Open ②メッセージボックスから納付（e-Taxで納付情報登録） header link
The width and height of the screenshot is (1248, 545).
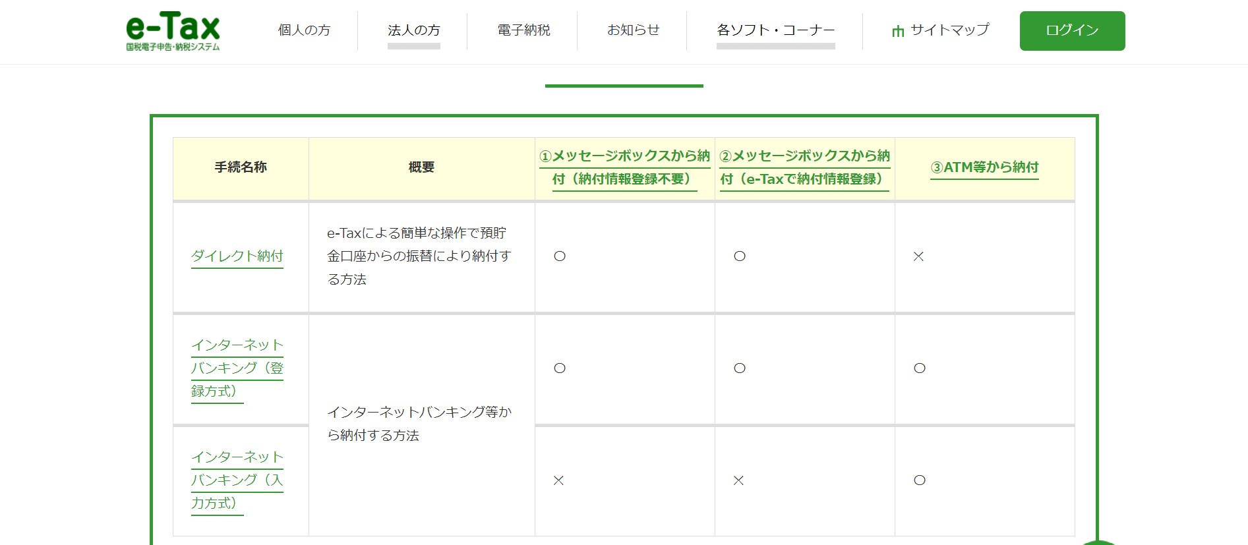[x=804, y=167]
